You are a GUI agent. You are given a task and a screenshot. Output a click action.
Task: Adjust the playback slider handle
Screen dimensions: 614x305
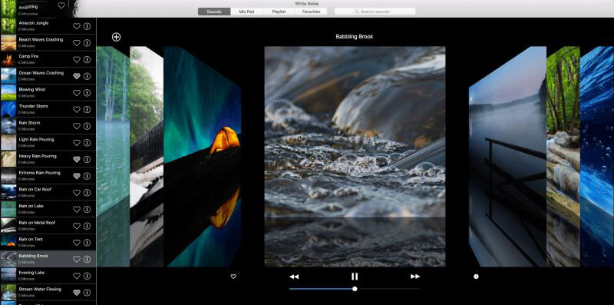(355, 289)
